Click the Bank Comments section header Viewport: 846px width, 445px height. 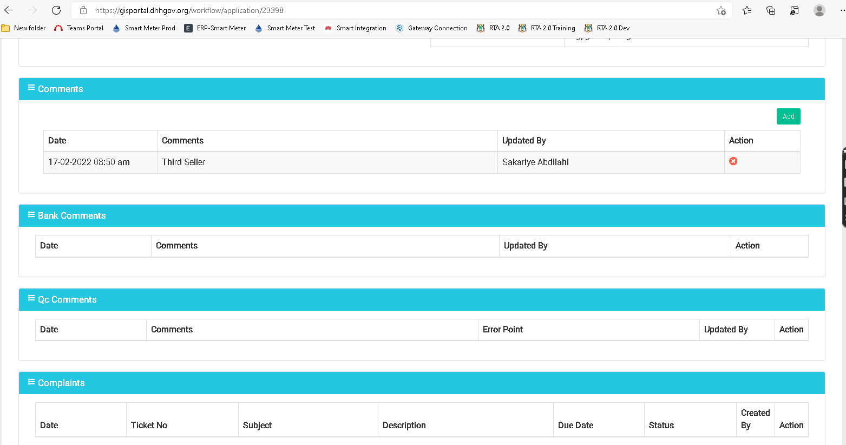(422, 215)
